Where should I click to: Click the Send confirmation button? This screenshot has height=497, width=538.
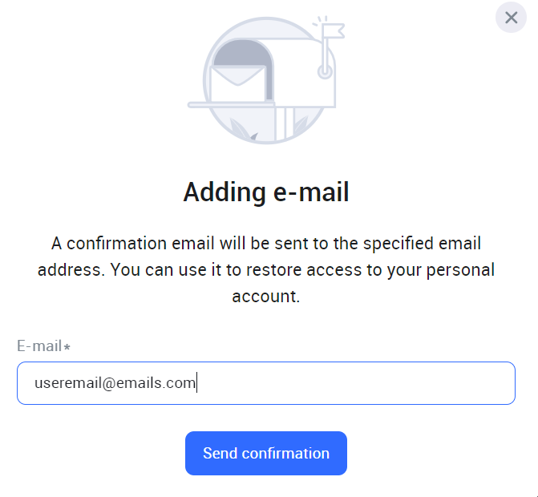(266, 454)
